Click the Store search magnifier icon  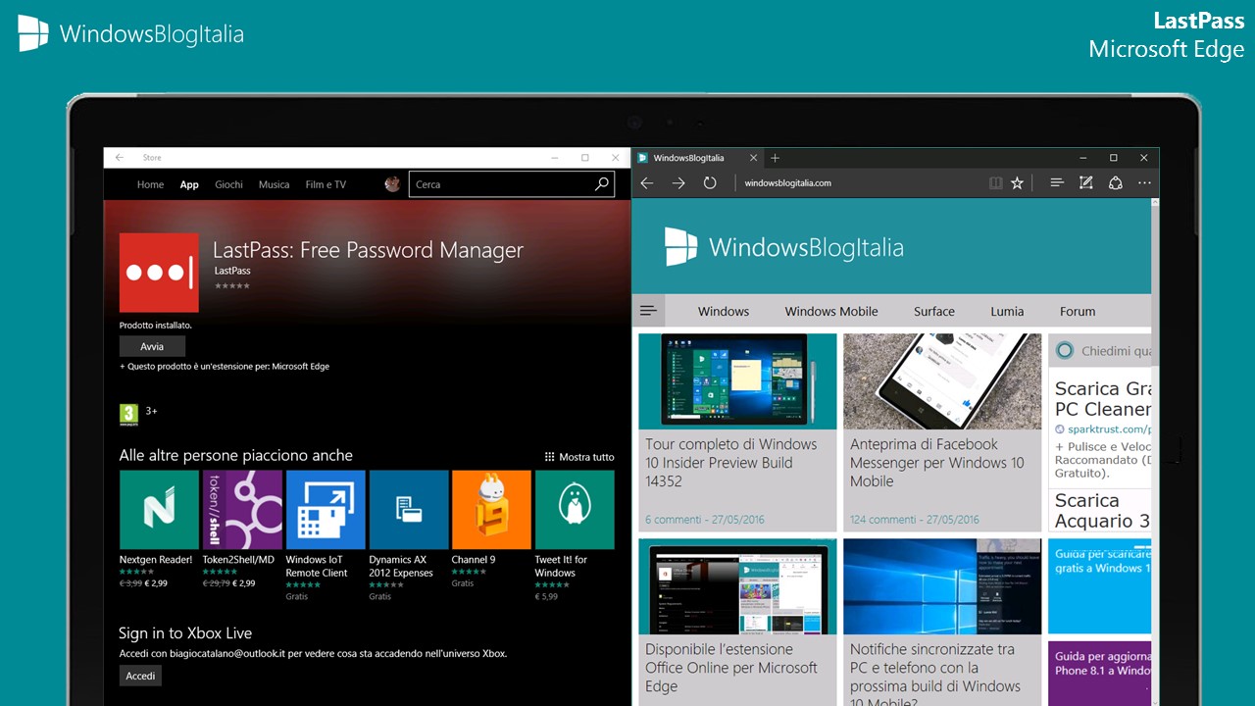tap(602, 184)
